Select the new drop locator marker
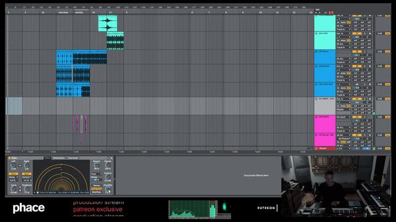396x222 pixels. click(x=63, y=12)
